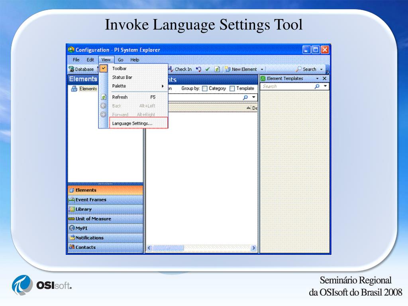
Task: Switch to Elements navigation section
Action: 105,190
